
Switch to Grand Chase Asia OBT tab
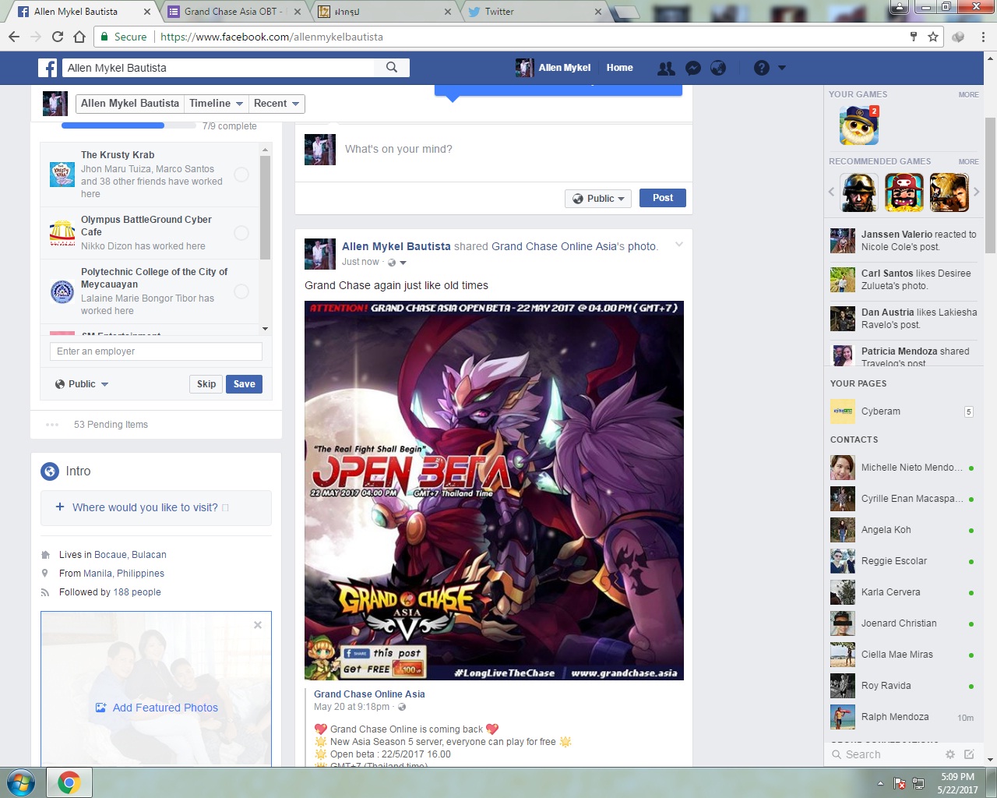(x=232, y=12)
